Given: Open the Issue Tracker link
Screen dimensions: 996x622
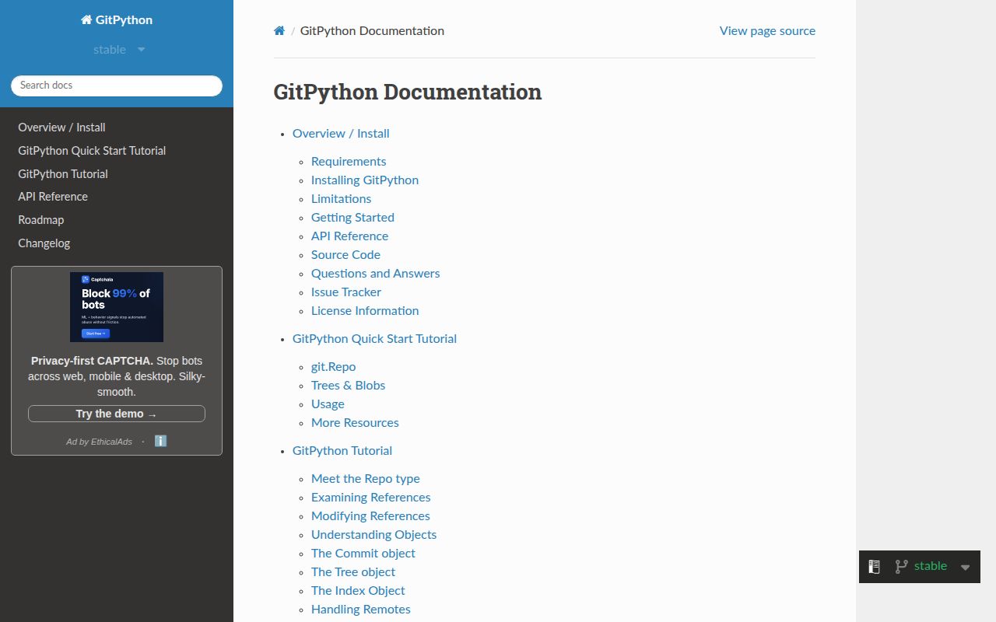Looking at the screenshot, I should 346,292.
